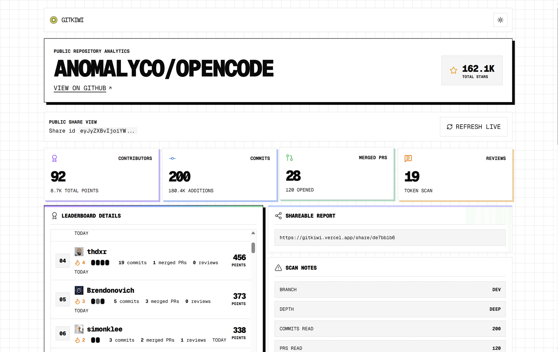558x352 pixels.
Task: Click Brendonovich's three-dot activity meter
Action: pos(98,302)
